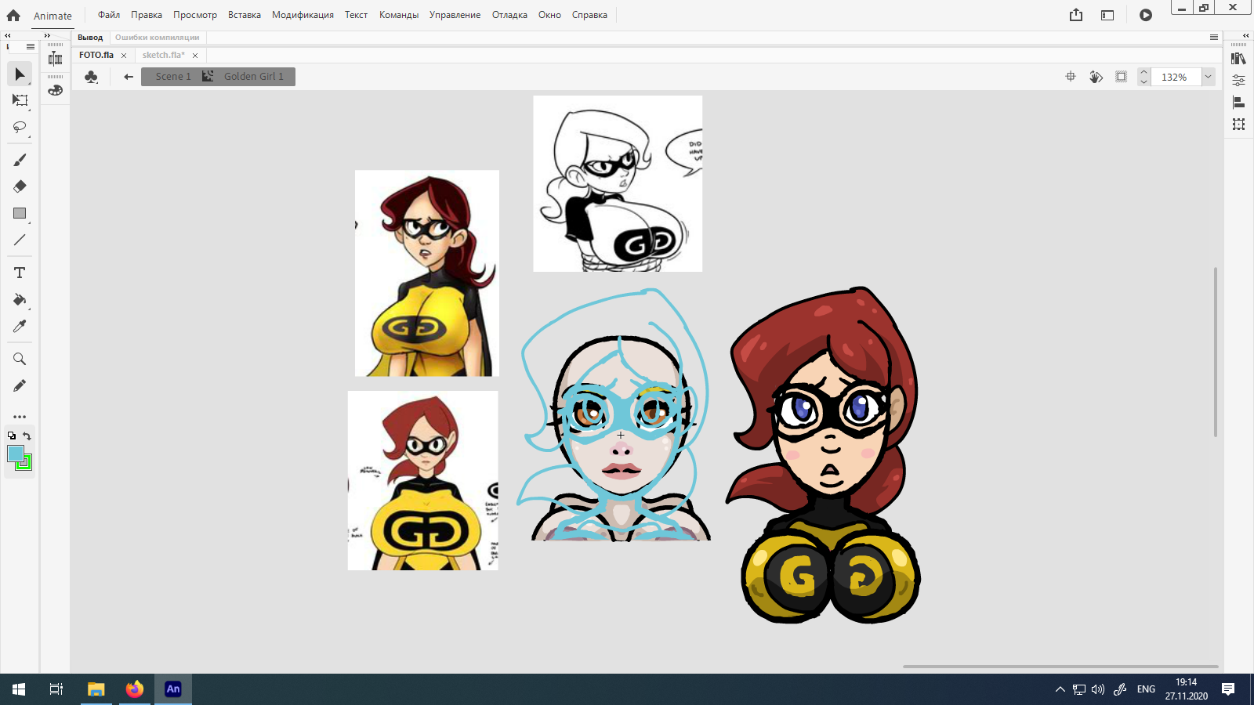
Task: Open the Модификация menu
Action: 303,15
